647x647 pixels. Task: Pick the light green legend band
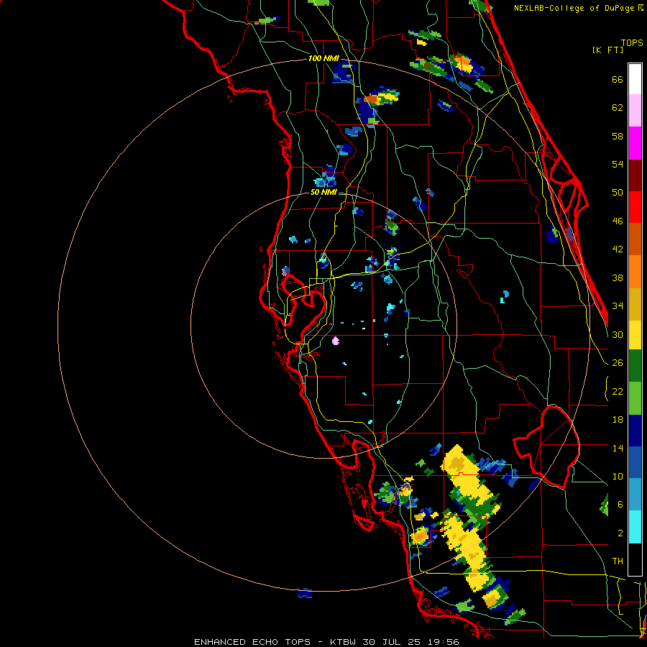click(635, 398)
